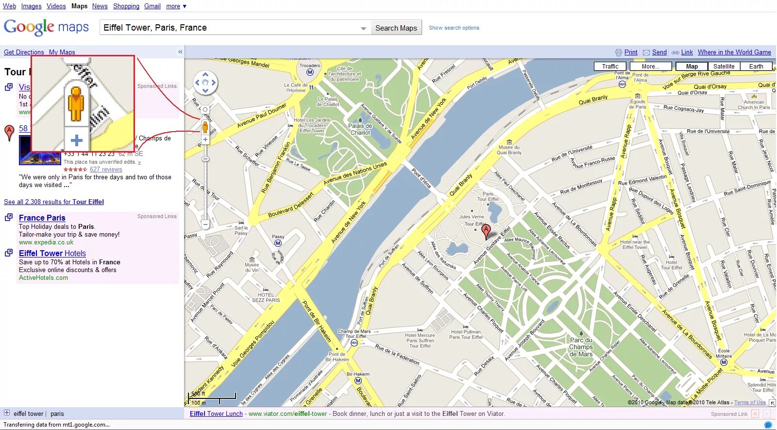Screen dimensions: 777x430
Task: Pan the map right with arrow
Action: tap(213, 83)
